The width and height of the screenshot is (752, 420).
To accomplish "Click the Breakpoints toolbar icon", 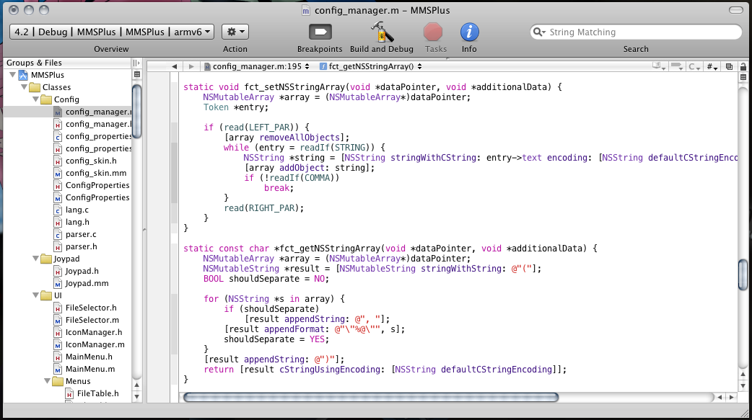I will point(320,32).
